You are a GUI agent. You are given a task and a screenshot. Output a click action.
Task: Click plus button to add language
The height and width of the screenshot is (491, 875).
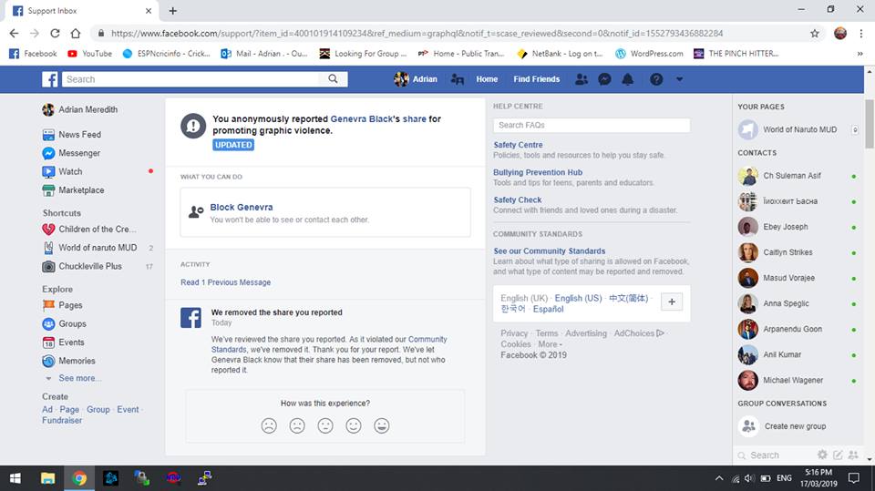point(671,302)
